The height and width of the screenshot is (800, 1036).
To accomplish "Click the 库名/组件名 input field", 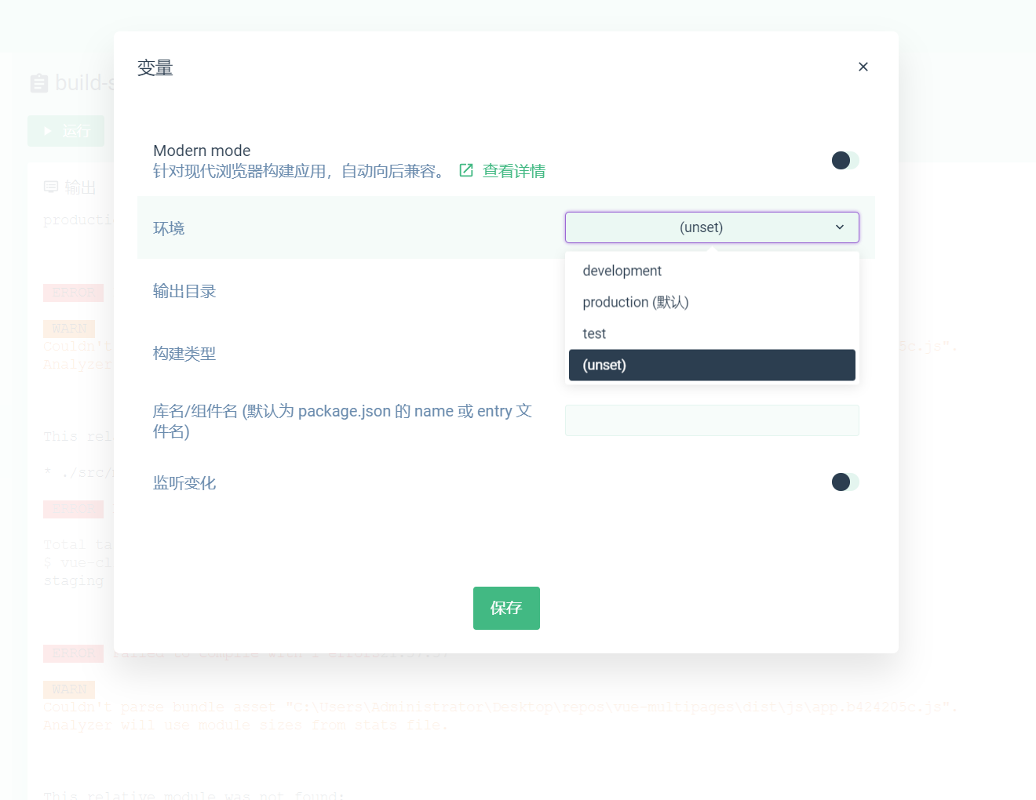I will pos(712,420).
